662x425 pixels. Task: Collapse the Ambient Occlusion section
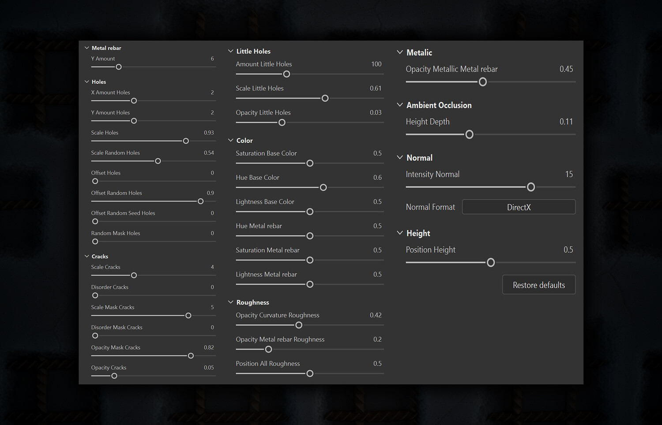(x=400, y=105)
